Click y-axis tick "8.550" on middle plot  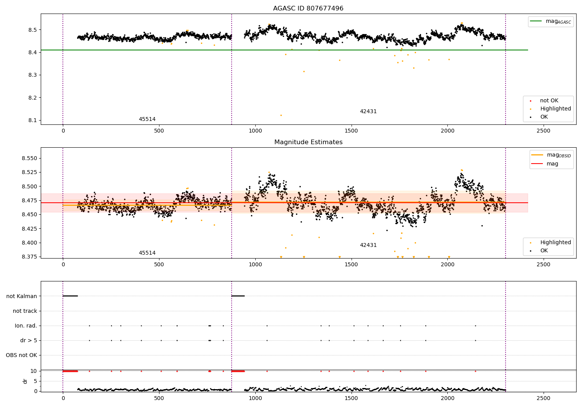[x=29, y=159]
